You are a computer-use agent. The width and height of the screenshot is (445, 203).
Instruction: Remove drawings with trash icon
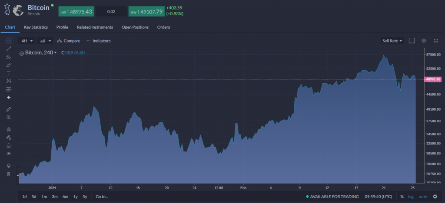(x=9, y=174)
